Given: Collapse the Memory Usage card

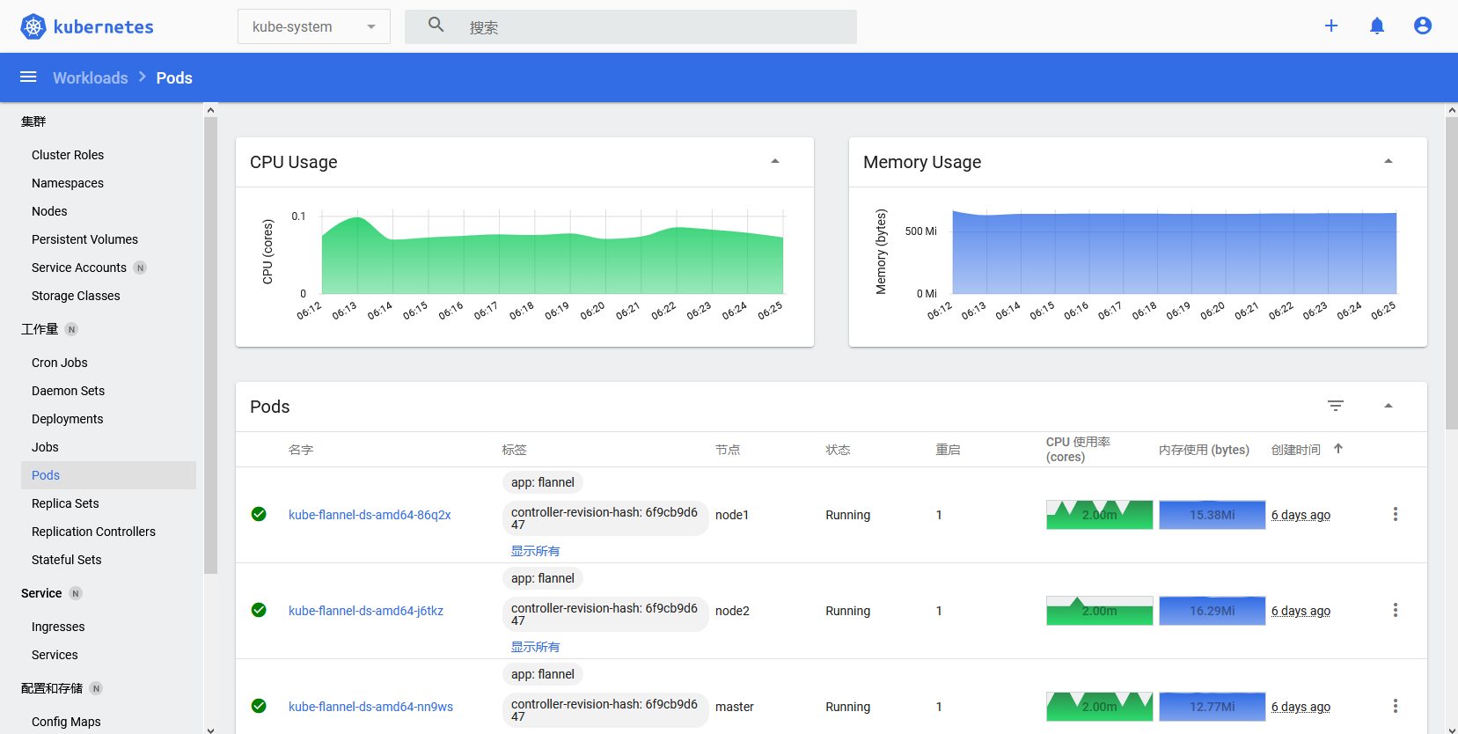Looking at the screenshot, I should (1388, 162).
